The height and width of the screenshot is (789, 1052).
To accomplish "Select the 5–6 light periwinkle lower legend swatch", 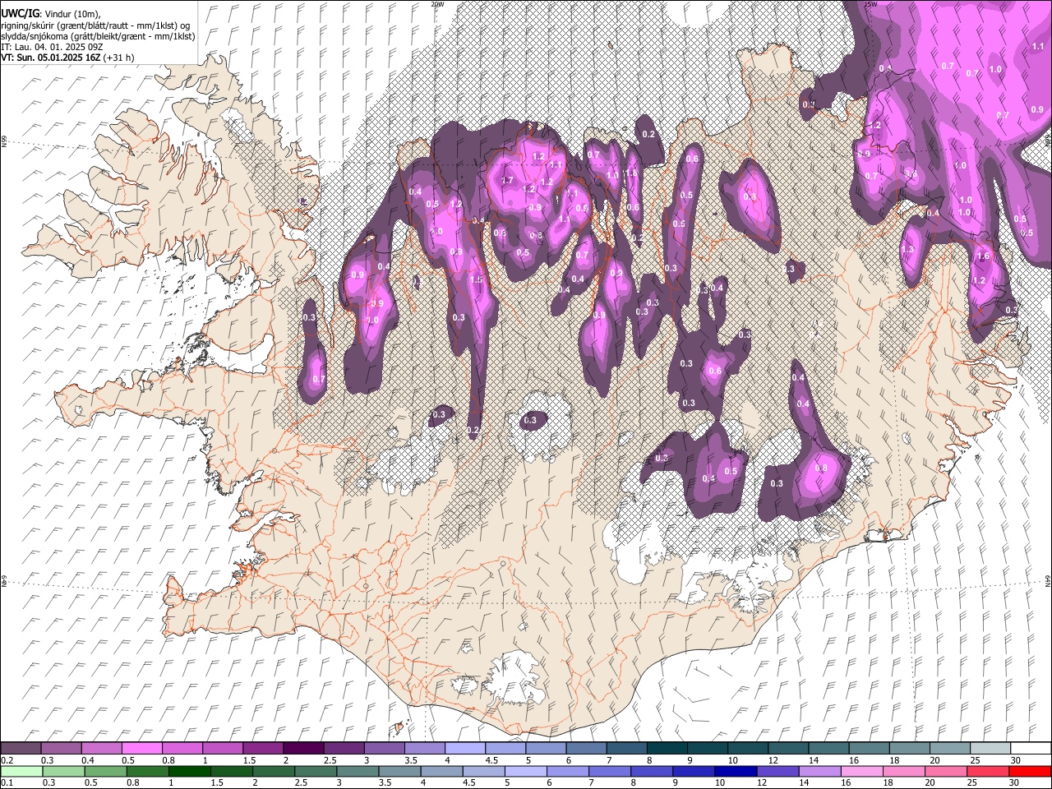I will tap(525, 771).
